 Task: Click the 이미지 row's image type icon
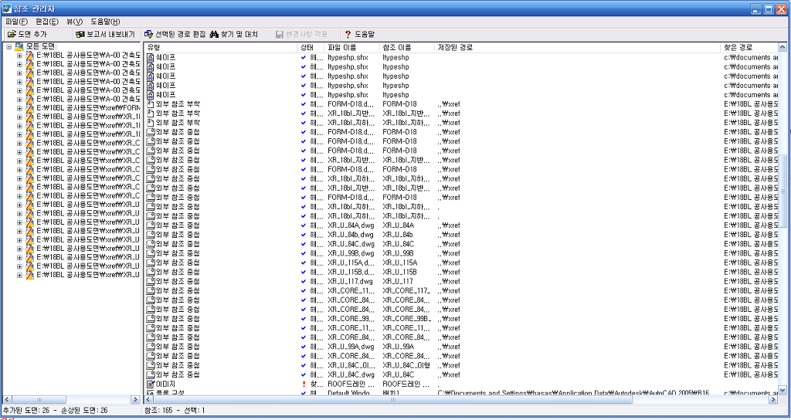tap(151, 384)
